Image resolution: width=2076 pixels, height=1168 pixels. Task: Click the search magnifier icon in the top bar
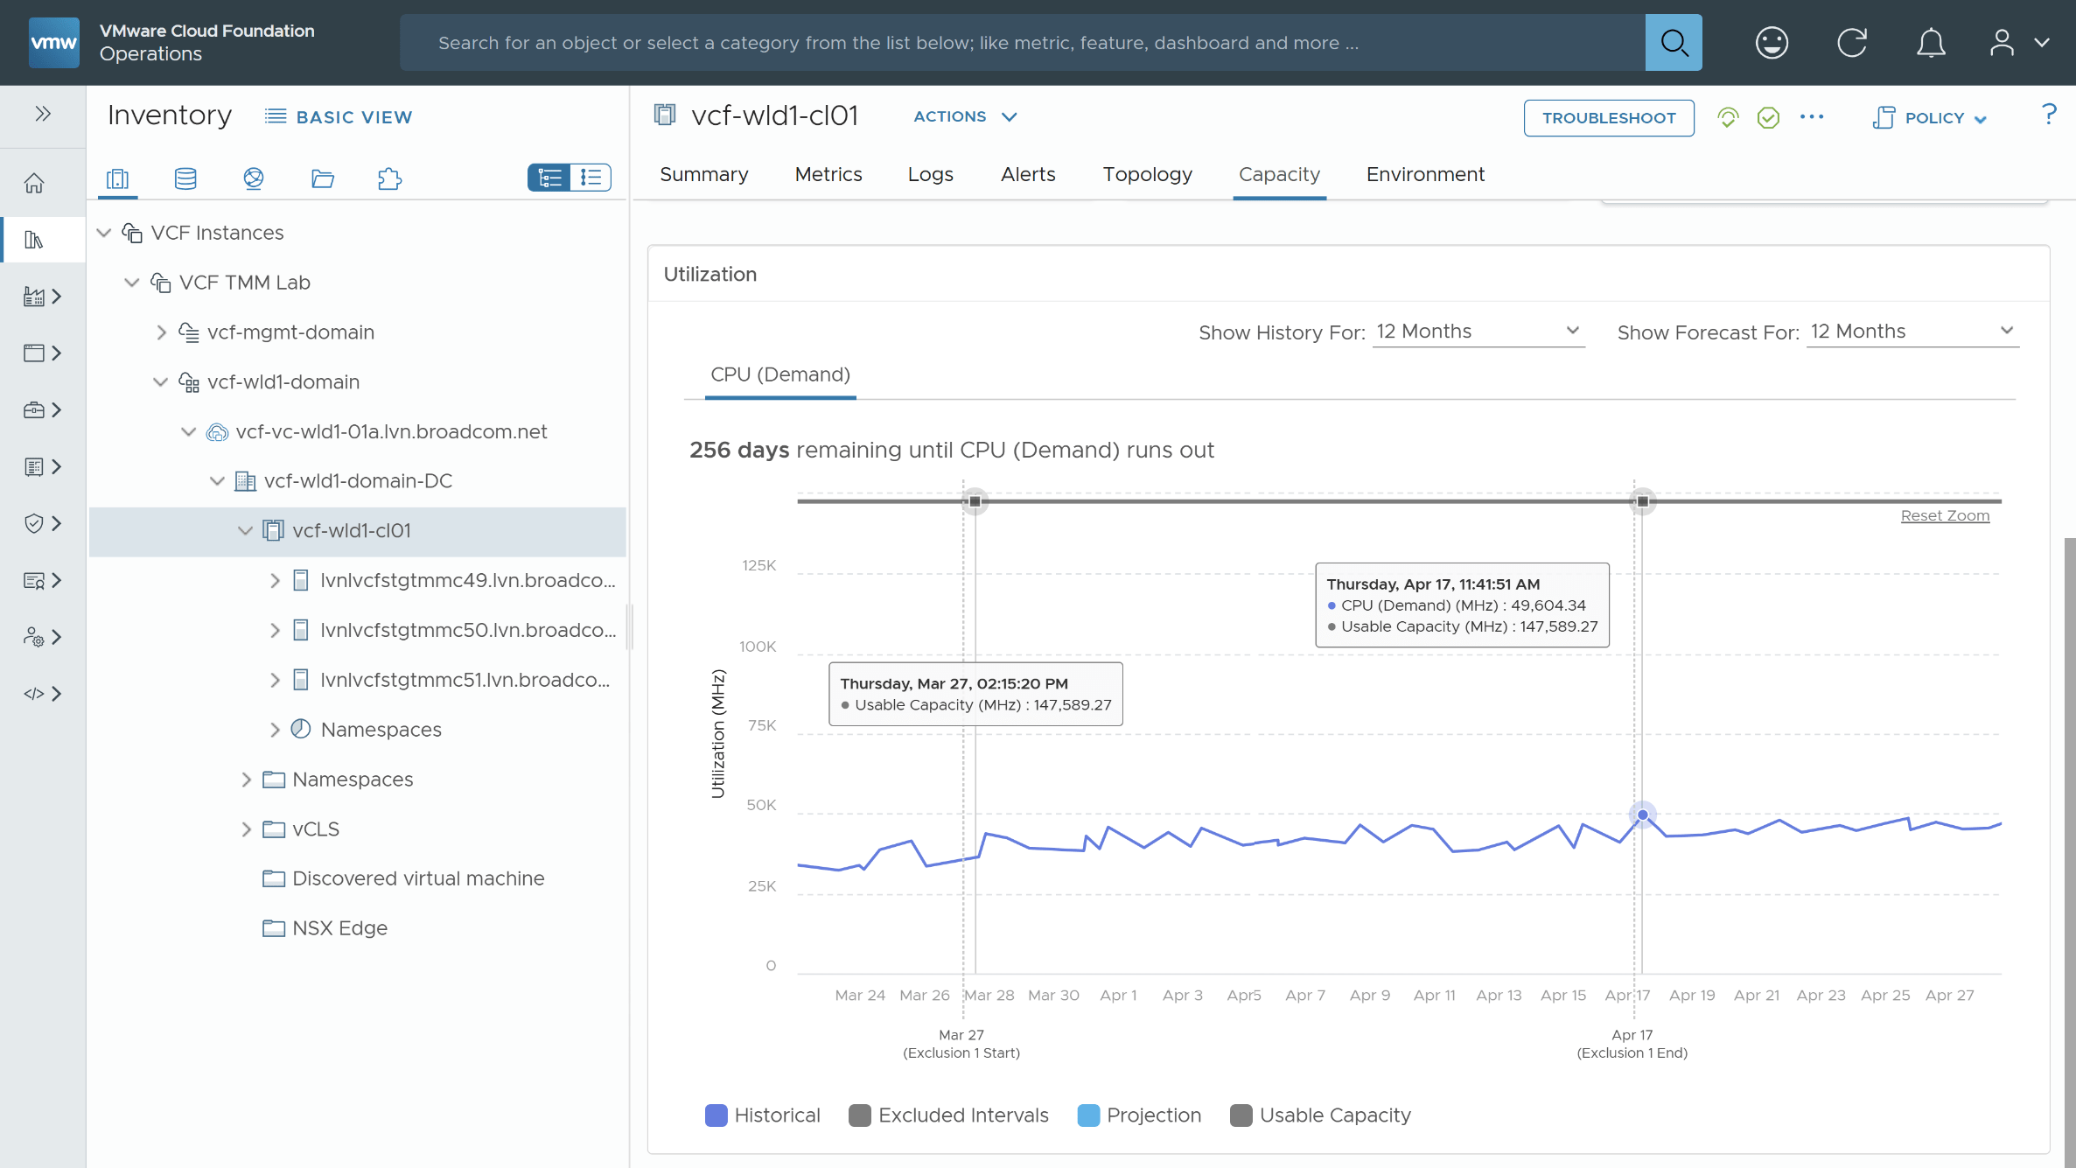click(x=1674, y=42)
